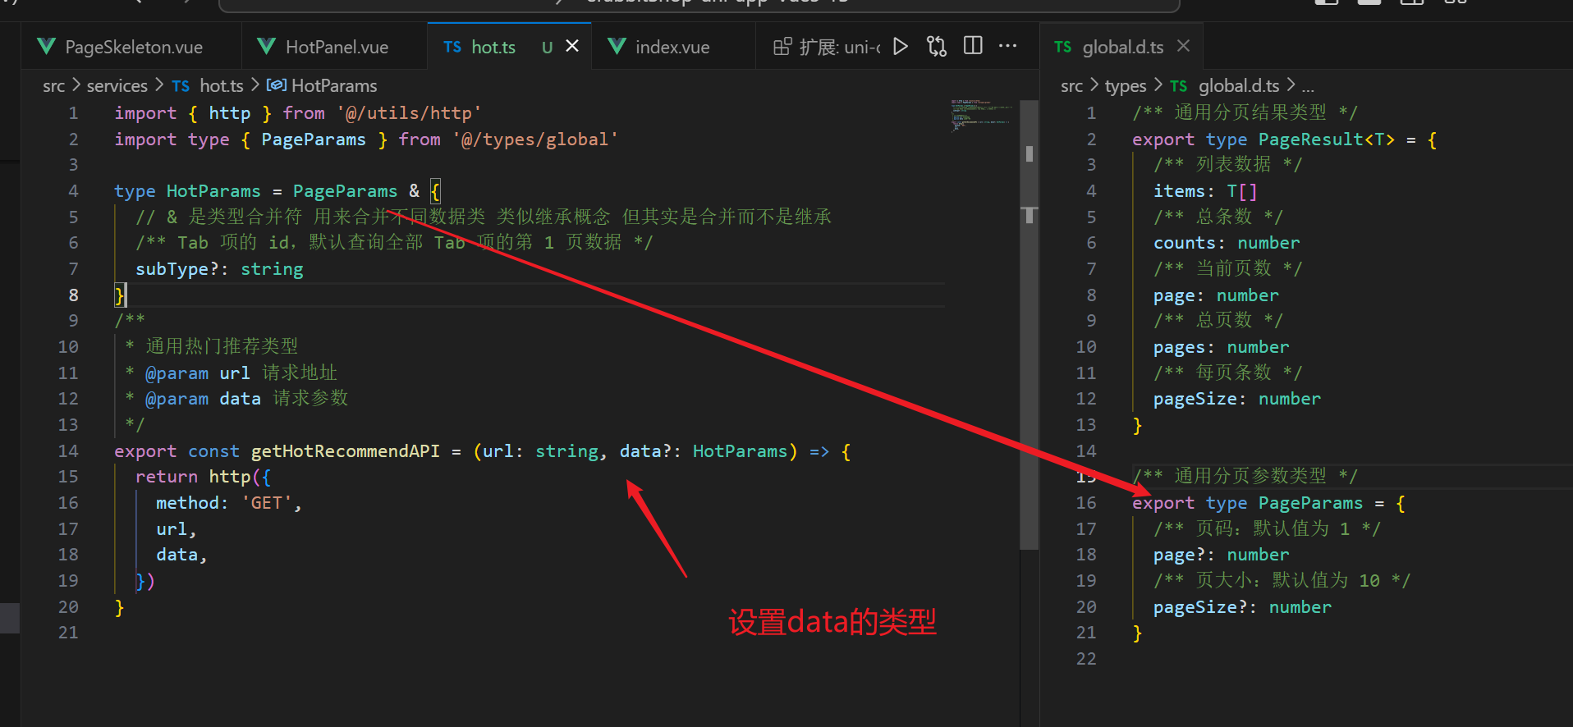This screenshot has height=727, width=1573.
Task: Click the page?: number property
Action: click(x=1221, y=555)
